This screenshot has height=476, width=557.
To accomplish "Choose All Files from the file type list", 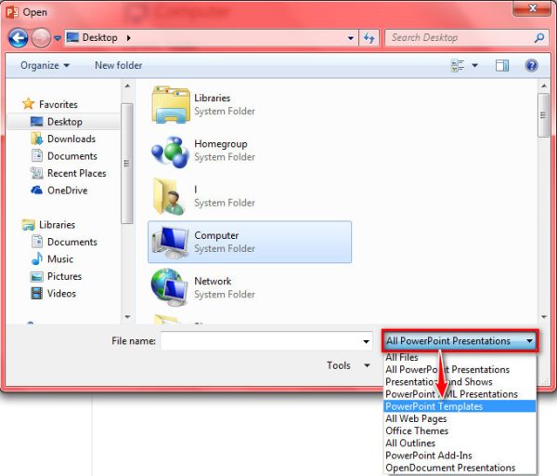I will pyautogui.click(x=460, y=357).
